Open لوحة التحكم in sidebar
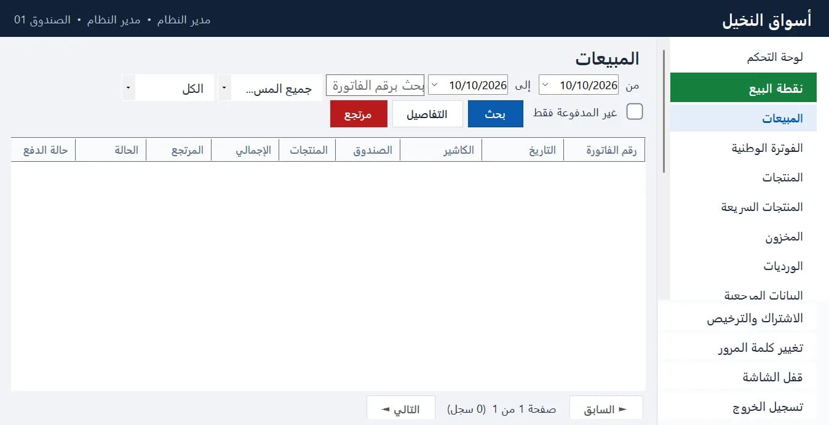Screen dimensions: 829x425 744,58
